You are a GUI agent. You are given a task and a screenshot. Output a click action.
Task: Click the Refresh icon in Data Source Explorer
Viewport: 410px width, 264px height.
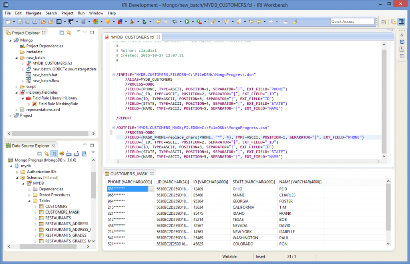click(62, 154)
